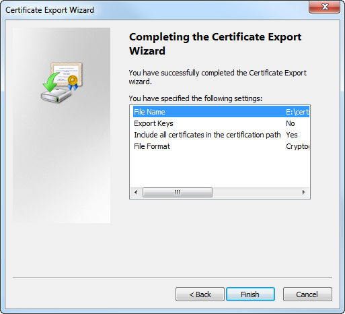Image resolution: width=345 pixels, height=314 pixels.
Task: Select the File Name settings row
Action: tap(221, 112)
